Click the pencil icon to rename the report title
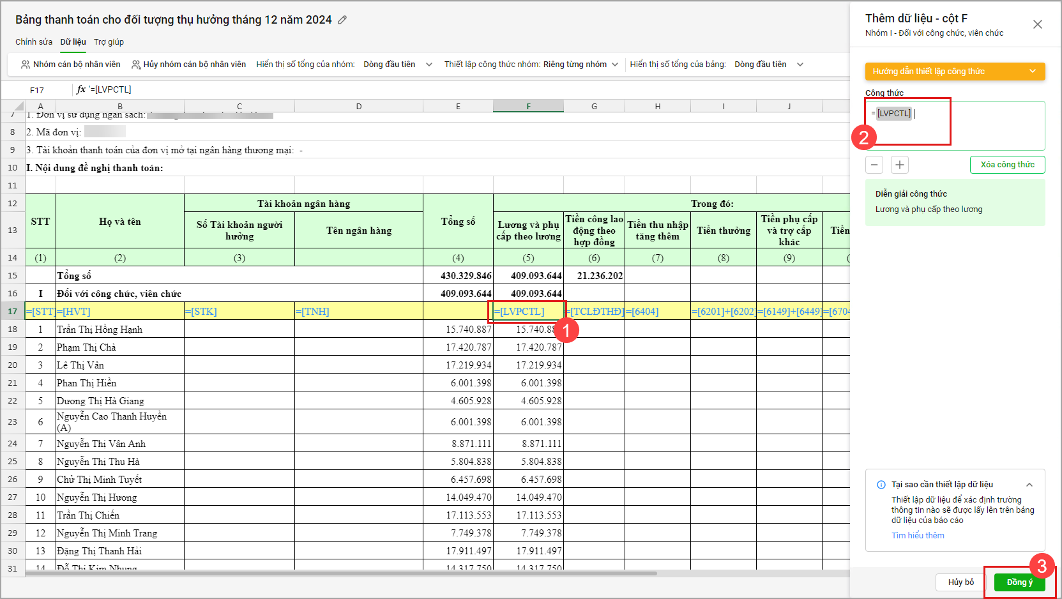Image resolution: width=1062 pixels, height=599 pixels. click(342, 20)
